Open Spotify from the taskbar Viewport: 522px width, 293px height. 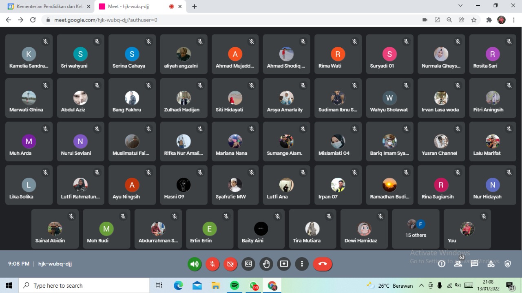point(234,286)
